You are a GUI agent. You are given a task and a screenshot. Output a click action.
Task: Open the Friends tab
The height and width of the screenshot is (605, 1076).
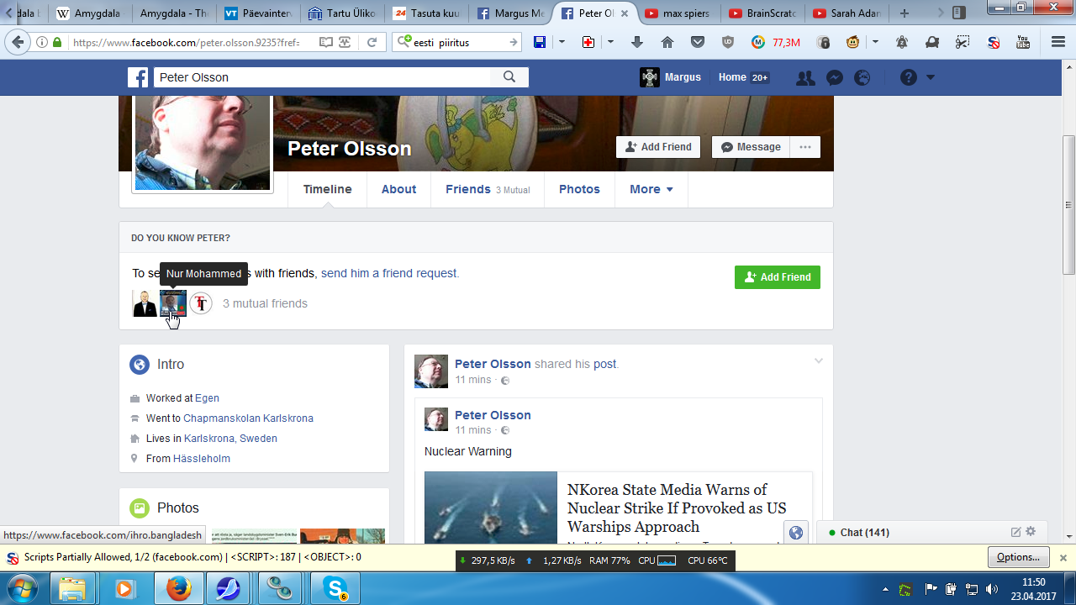[488, 189]
